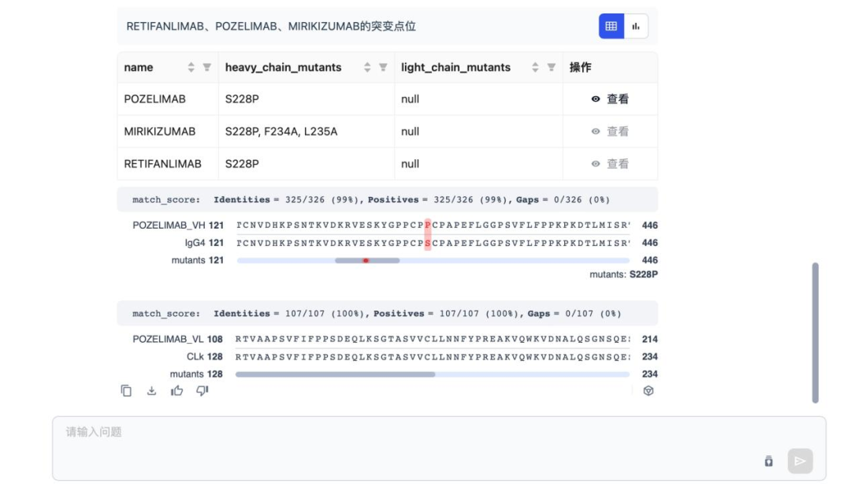Click the red S228P mutation marker
Screen dimensions: 851x484
(x=366, y=261)
